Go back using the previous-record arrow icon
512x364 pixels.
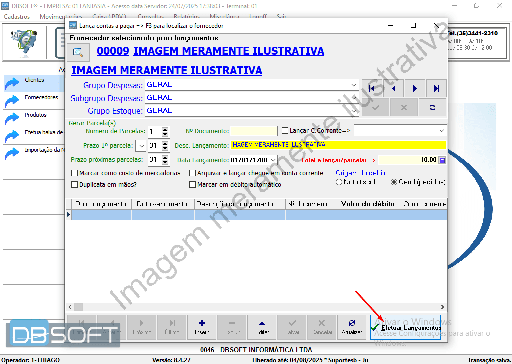click(394, 88)
